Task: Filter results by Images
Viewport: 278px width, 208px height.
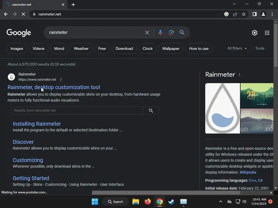Action: pyautogui.click(x=17, y=48)
